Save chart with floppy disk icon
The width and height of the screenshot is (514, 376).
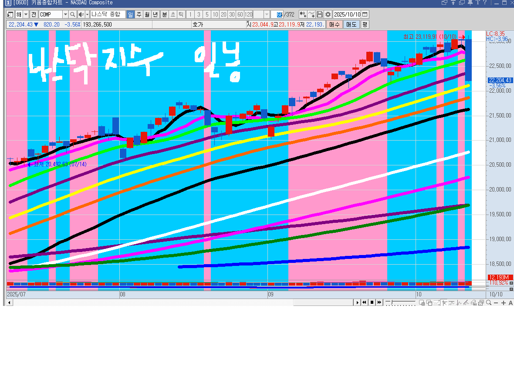[x=320, y=14]
